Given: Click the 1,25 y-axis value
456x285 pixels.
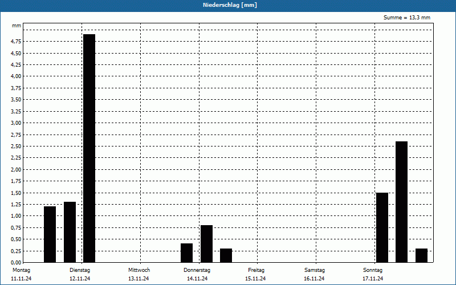Looking at the screenshot, I should click(16, 205).
